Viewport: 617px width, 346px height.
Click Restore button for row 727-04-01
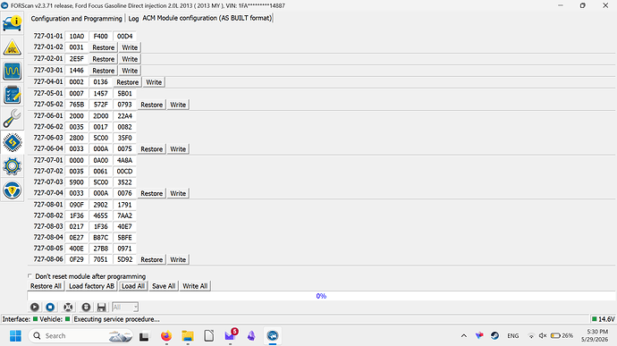tap(128, 82)
